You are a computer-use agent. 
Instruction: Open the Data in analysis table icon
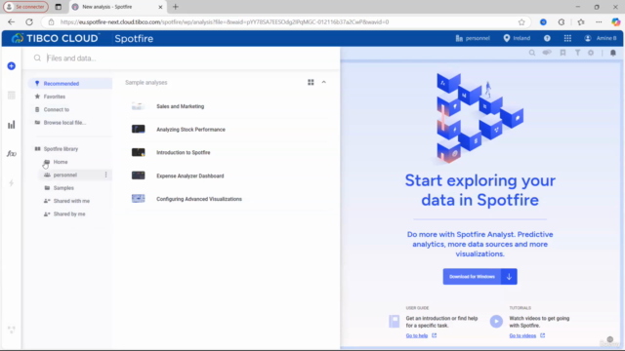(11, 96)
